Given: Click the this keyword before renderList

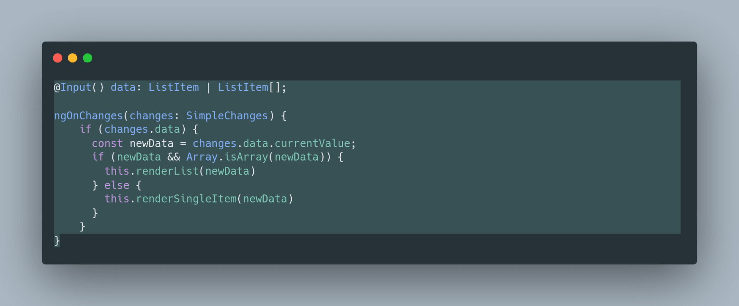Looking at the screenshot, I should [117, 171].
